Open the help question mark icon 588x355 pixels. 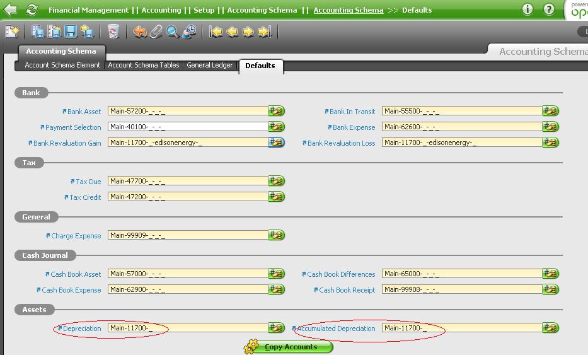(549, 9)
